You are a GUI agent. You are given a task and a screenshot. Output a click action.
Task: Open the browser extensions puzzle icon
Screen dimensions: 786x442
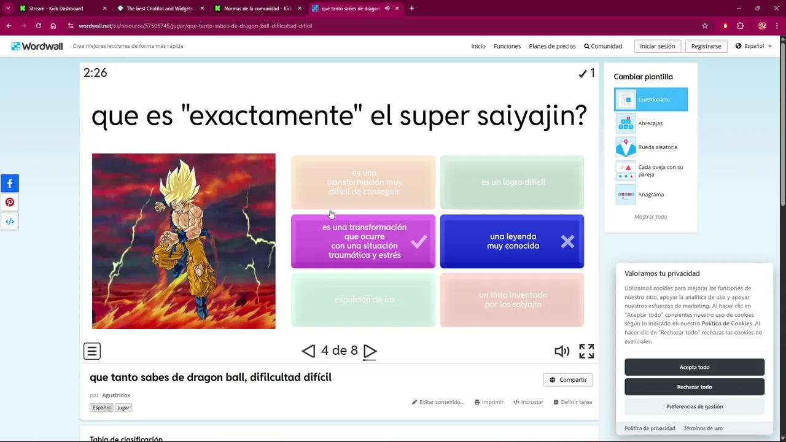pyautogui.click(x=740, y=26)
